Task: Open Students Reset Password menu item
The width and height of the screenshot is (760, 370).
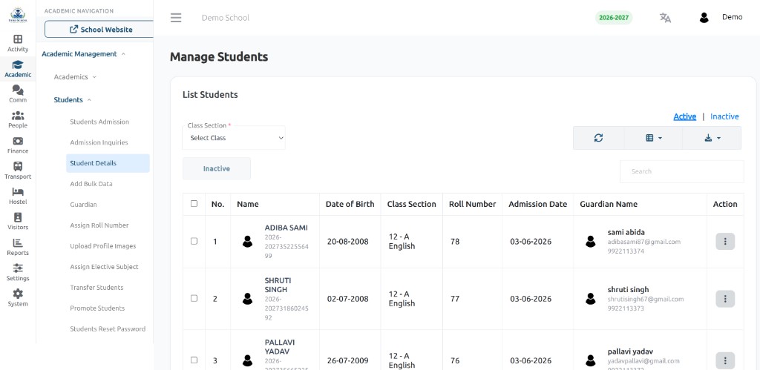Action: click(x=108, y=328)
